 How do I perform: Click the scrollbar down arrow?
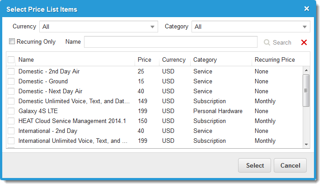pos(306,144)
